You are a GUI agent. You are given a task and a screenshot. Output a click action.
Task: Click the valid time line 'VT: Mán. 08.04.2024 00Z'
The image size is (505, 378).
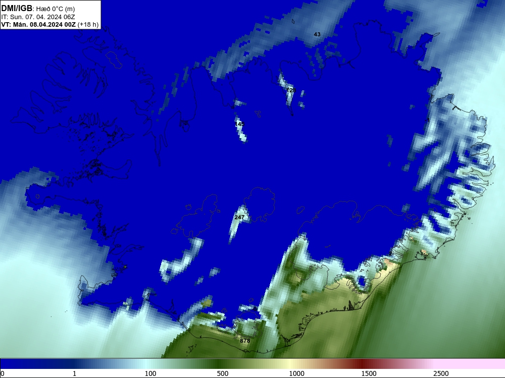[38, 24]
